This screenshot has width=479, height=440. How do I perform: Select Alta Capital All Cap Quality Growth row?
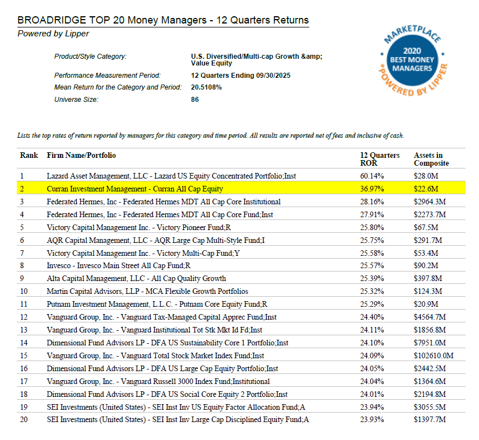[x=241, y=278]
